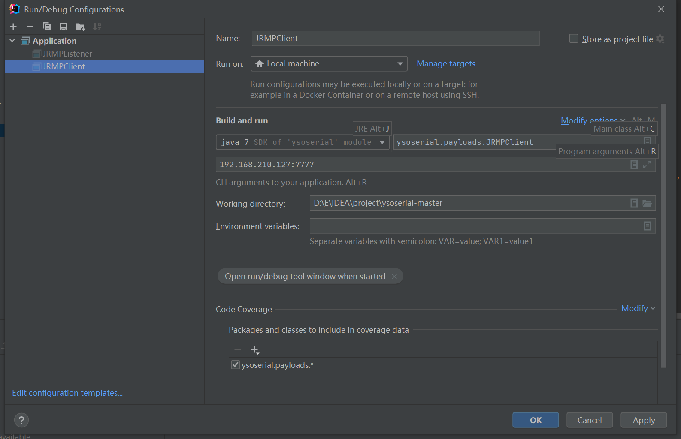
Task: Open the gear settings beside Store as project file
Action: (660, 39)
